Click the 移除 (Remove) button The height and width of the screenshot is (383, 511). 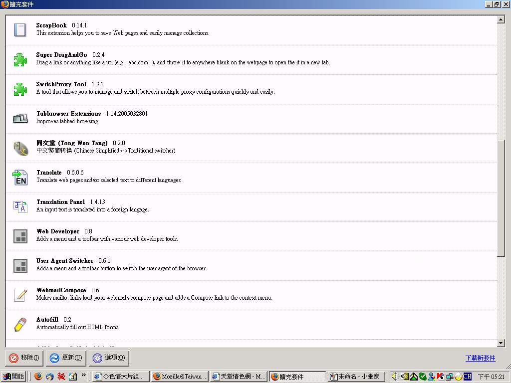24,358
